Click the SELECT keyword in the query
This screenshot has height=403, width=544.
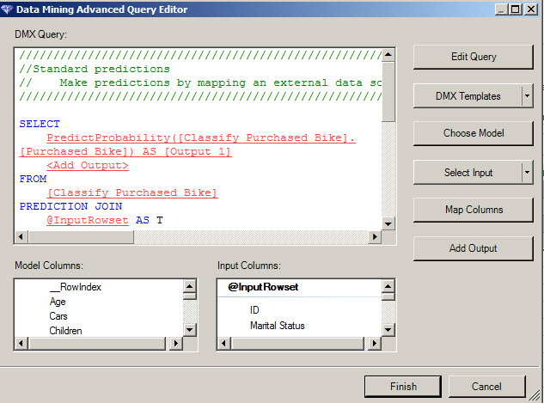click(x=40, y=124)
